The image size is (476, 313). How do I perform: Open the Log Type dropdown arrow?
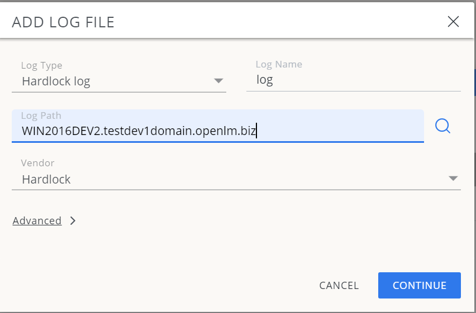coord(218,81)
